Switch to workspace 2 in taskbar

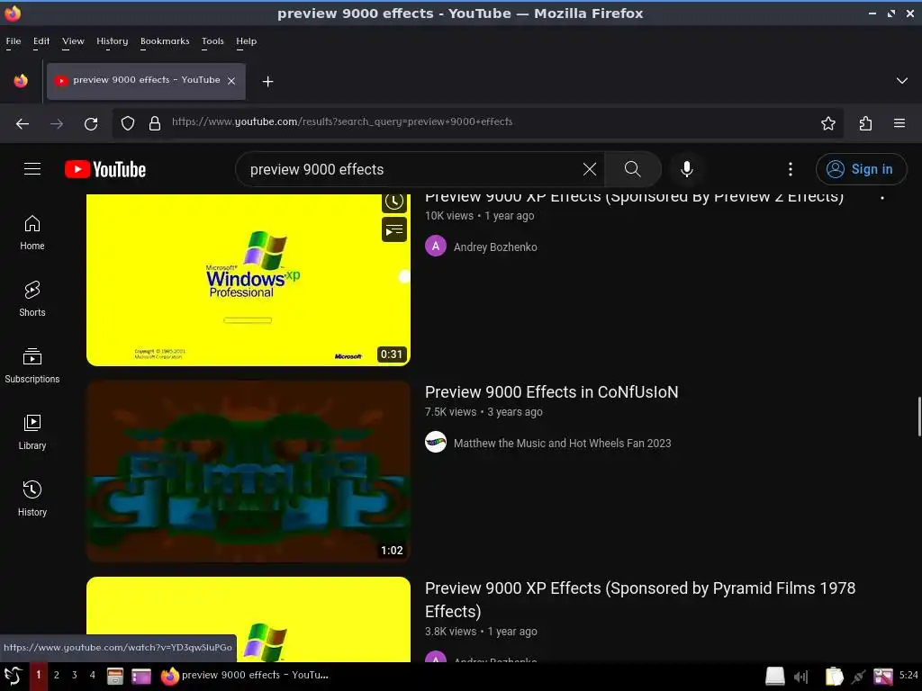pyautogui.click(x=57, y=675)
